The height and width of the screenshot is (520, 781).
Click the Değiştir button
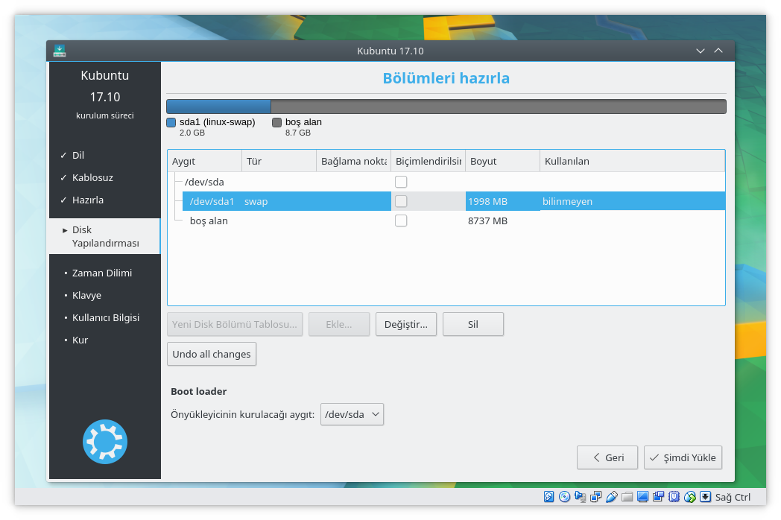click(406, 324)
